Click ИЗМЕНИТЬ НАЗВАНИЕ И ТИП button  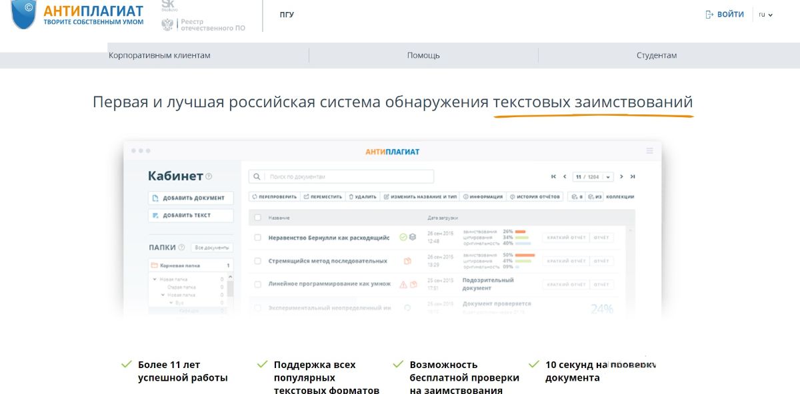(420, 196)
